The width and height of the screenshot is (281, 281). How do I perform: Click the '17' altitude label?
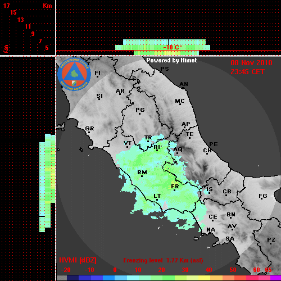point(6,6)
